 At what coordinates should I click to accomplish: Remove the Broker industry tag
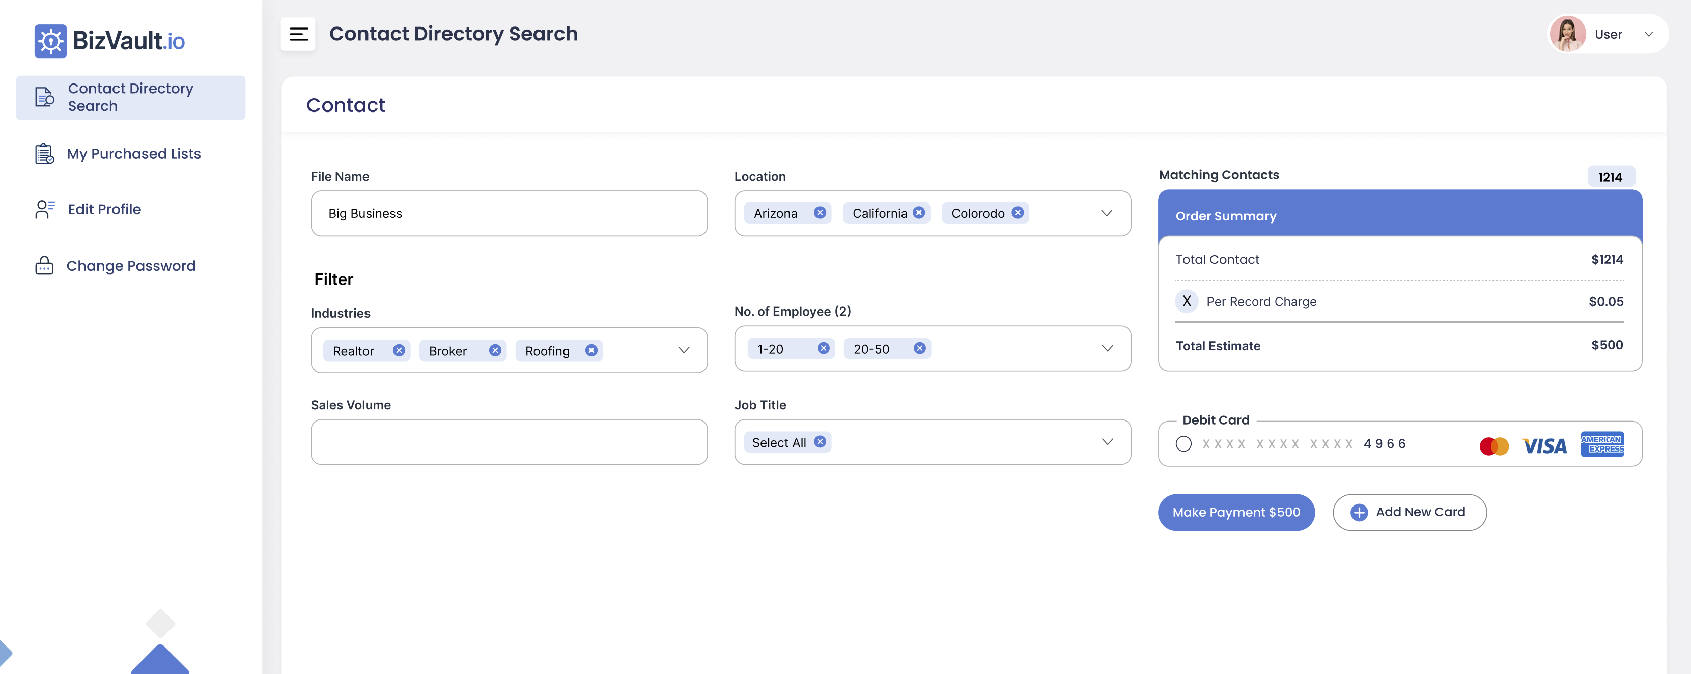(x=495, y=350)
